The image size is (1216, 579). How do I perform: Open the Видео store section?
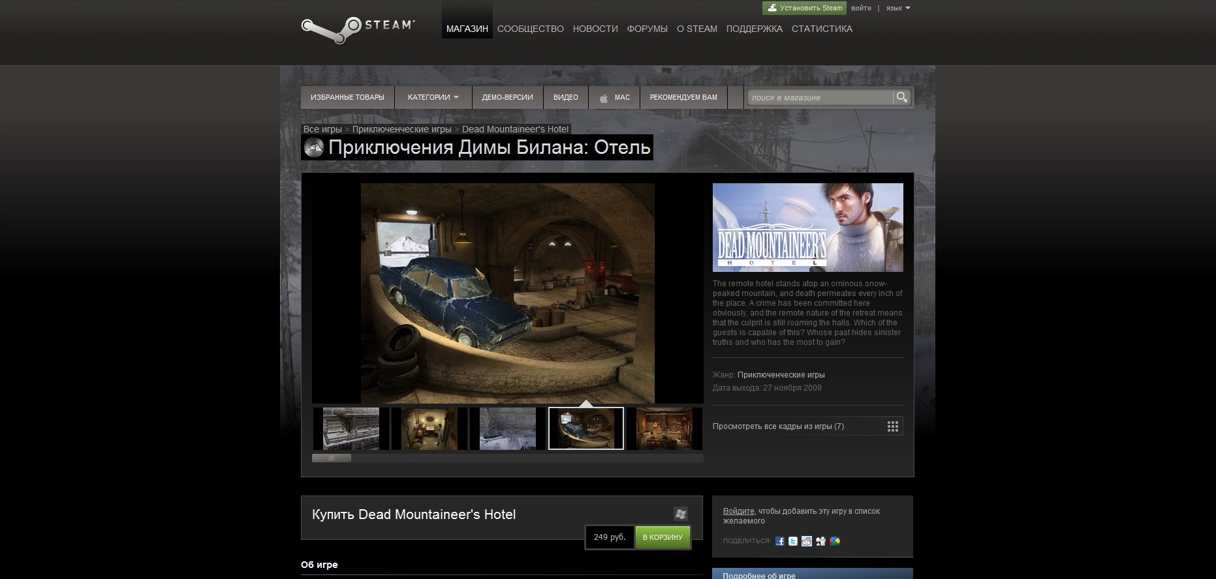pos(566,97)
